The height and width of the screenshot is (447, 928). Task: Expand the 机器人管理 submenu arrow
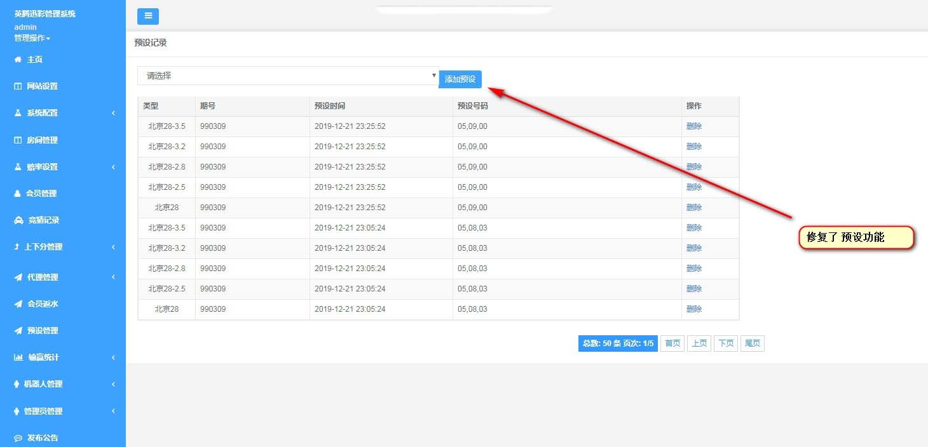tap(113, 384)
